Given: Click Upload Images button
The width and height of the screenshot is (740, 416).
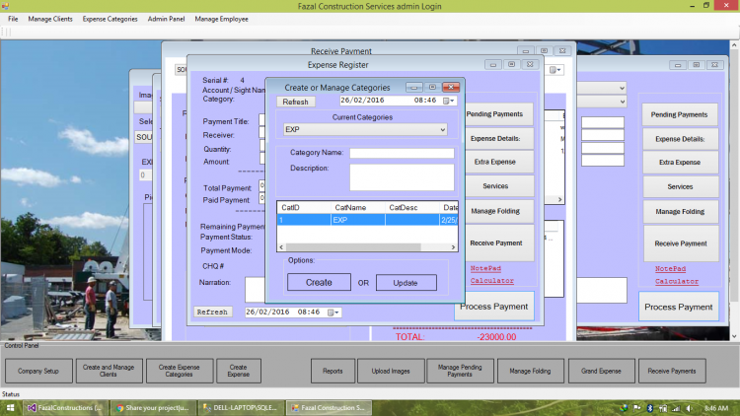Looking at the screenshot, I should [391, 372].
